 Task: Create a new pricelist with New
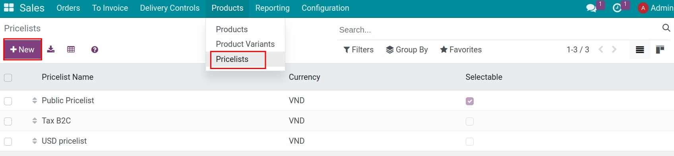pyautogui.click(x=23, y=50)
